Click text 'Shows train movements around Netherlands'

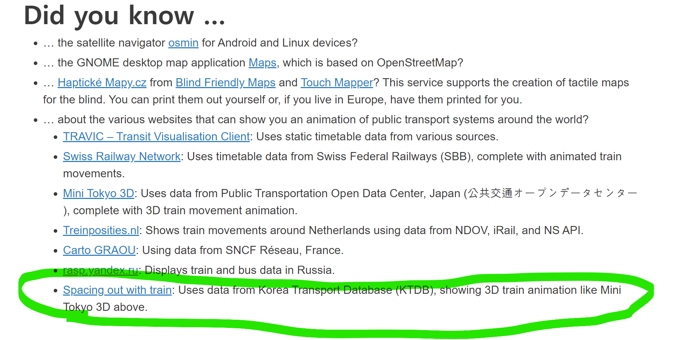[258, 231]
